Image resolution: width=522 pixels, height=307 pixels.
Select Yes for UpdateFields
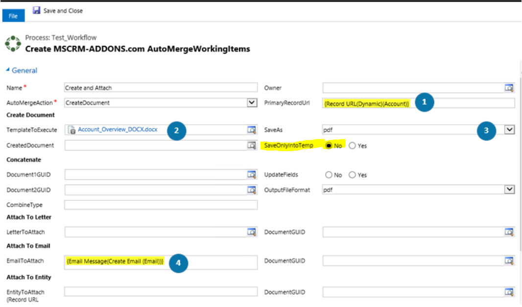352,175
